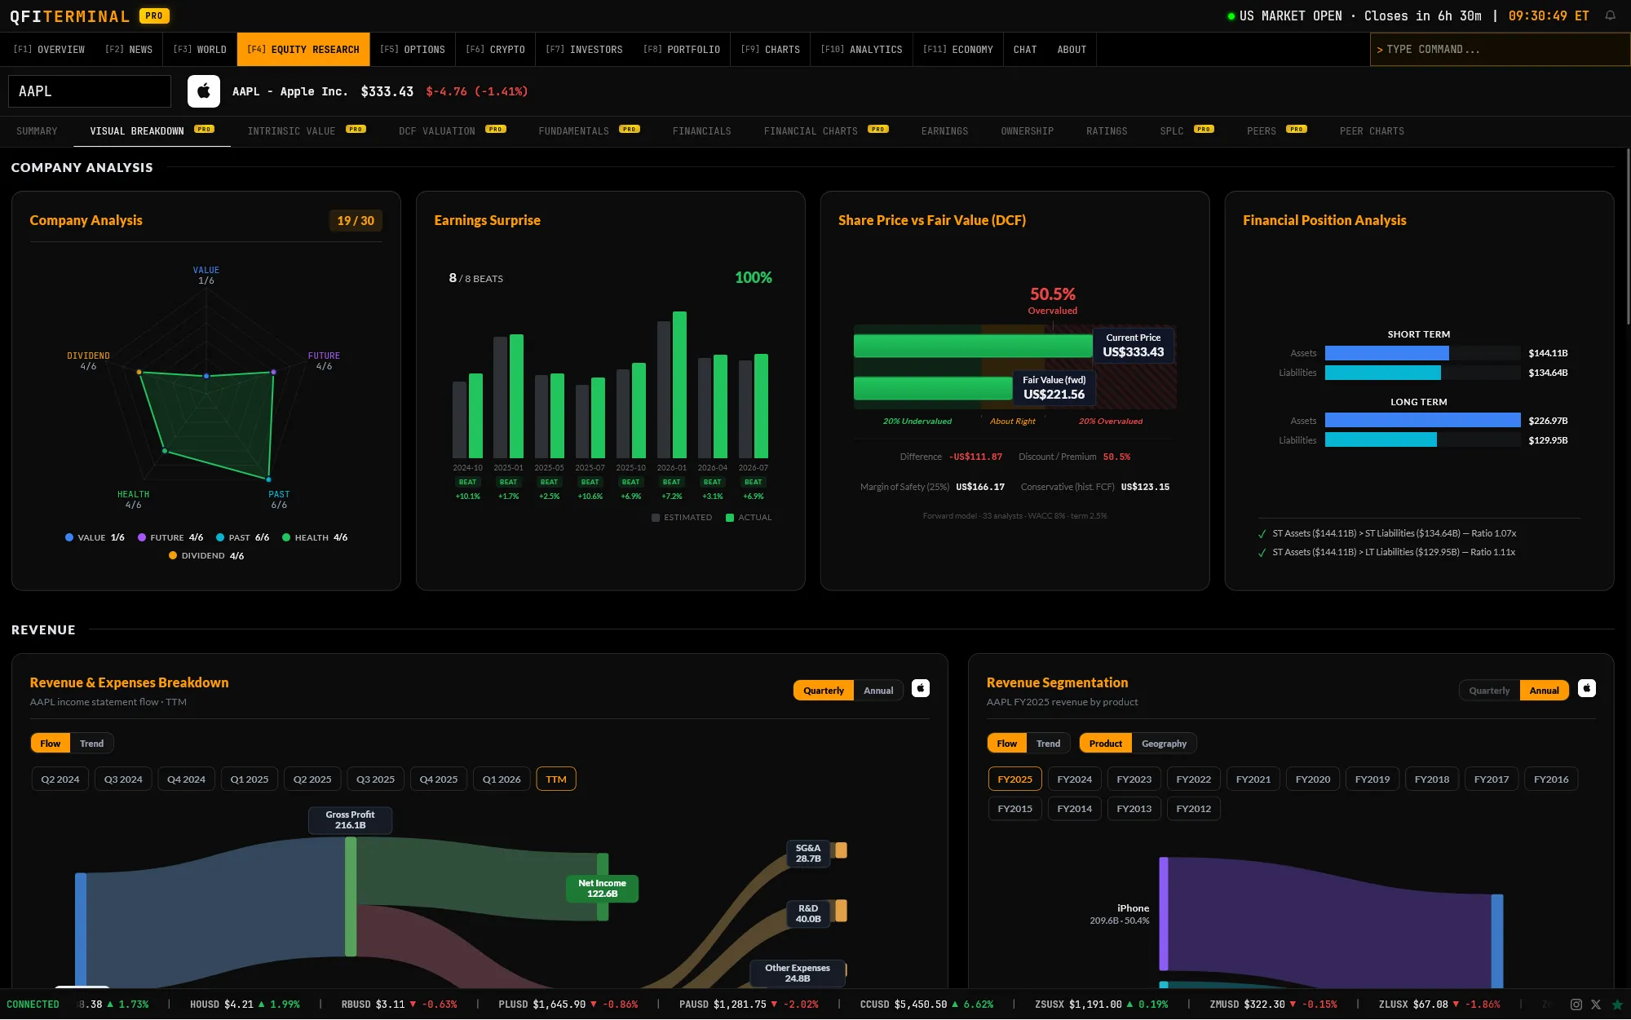Select fiscal year FY2020
This screenshot has height=1020, width=1631.
pyautogui.click(x=1313, y=779)
